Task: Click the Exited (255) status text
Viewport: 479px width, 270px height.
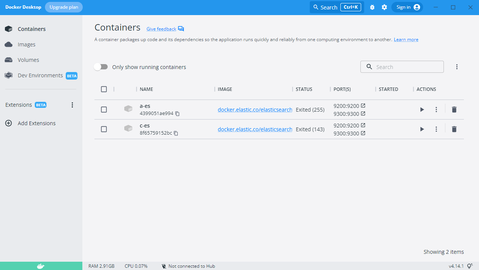Action: [310, 110]
